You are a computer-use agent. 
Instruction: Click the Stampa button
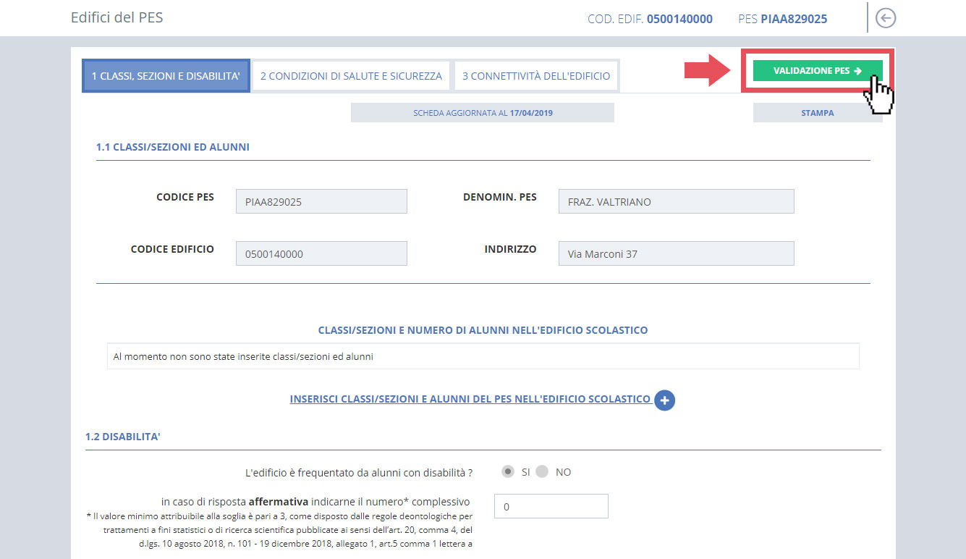coord(817,113)
